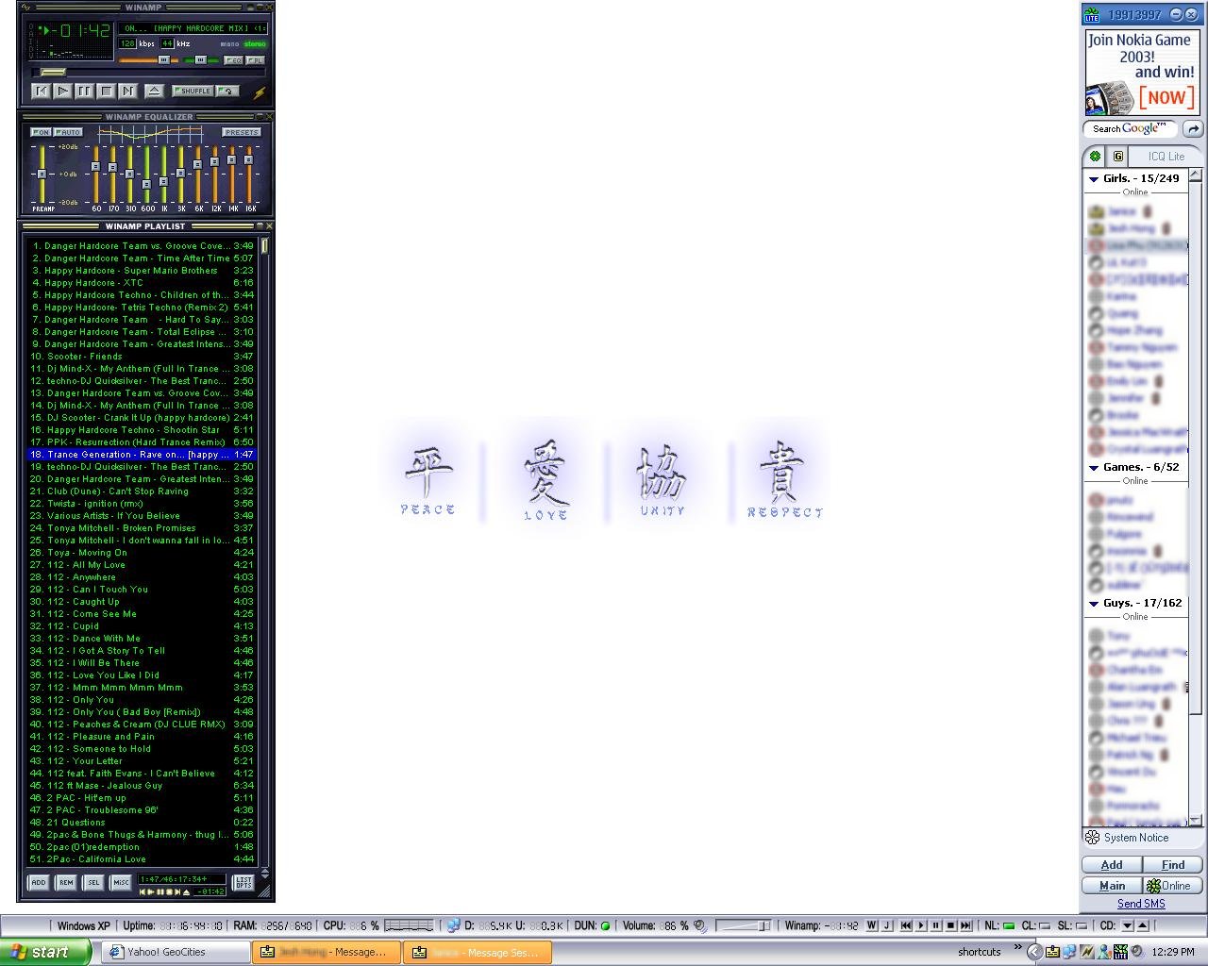Open the playlist REM menu
Image resolution: width=1208 pixels, height=966 pixels.
point(65,883)
